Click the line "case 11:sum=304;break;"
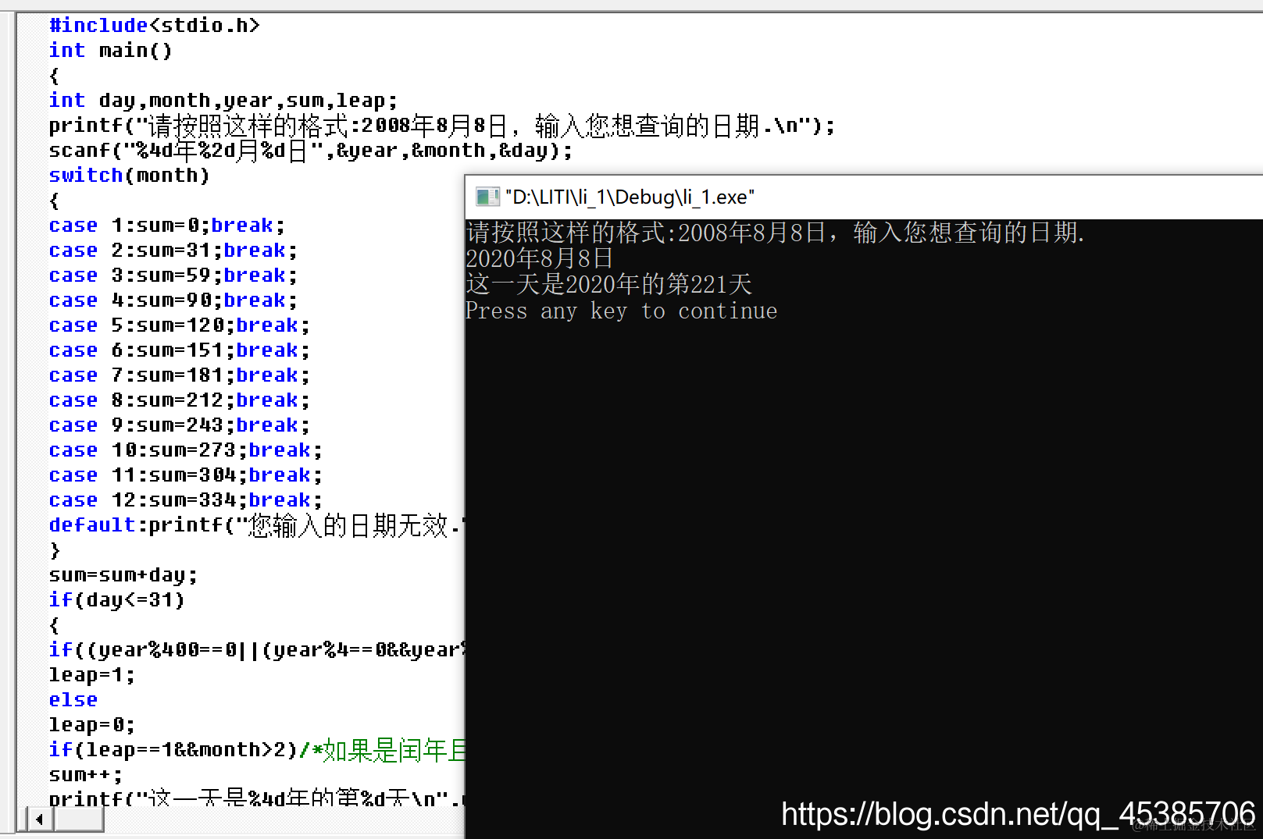Image resolution: width=1263 pixels, height=839 pixels. (185, 475)
